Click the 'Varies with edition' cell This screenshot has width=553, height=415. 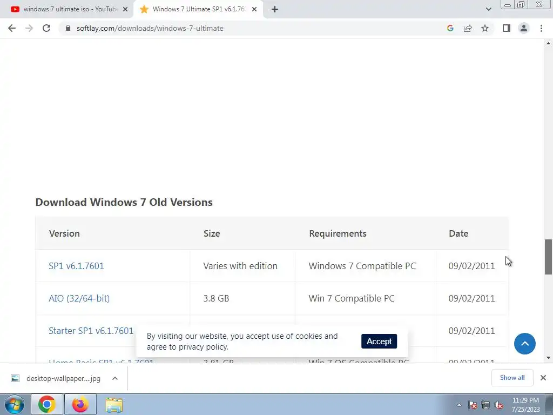[x=240, y=266]
